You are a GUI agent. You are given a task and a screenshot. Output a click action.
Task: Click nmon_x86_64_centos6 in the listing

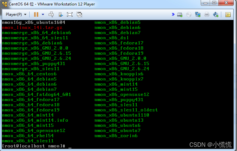tap(29, 74)
